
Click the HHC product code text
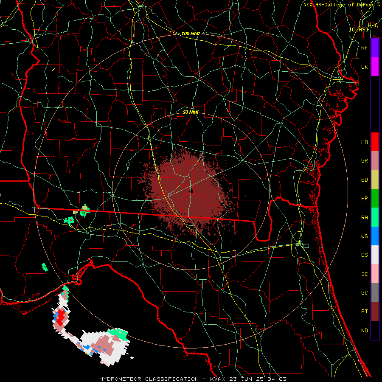pos(373,25)
